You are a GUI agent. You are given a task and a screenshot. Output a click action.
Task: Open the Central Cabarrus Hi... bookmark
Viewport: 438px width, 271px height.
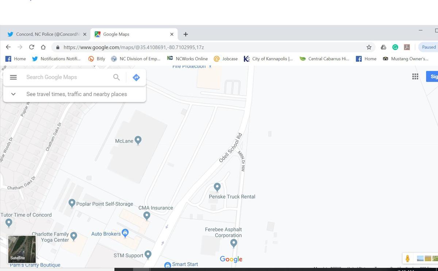324,58
